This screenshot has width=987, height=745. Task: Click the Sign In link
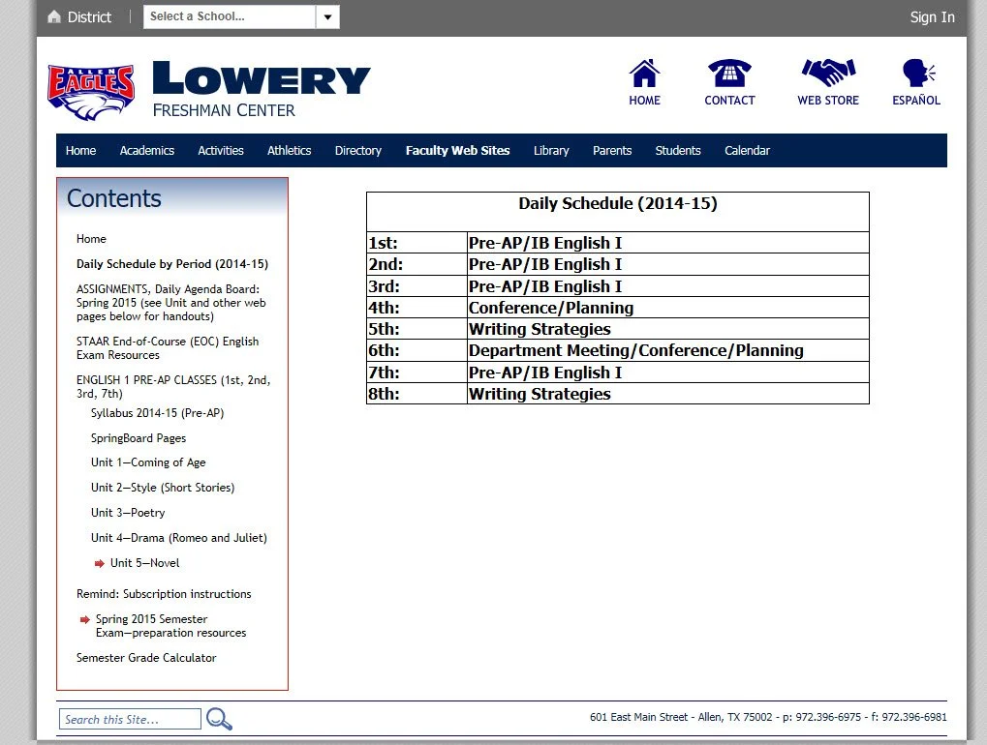(930, 16)
